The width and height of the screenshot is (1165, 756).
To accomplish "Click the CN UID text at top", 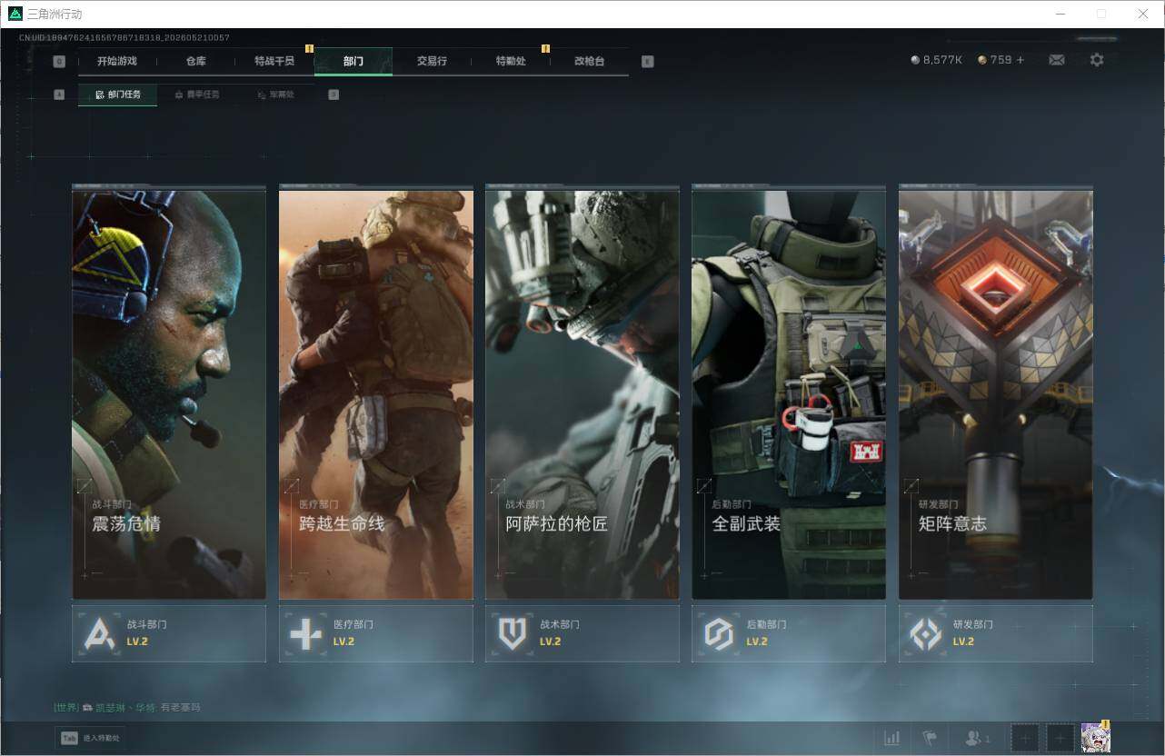I will (124, 38).
